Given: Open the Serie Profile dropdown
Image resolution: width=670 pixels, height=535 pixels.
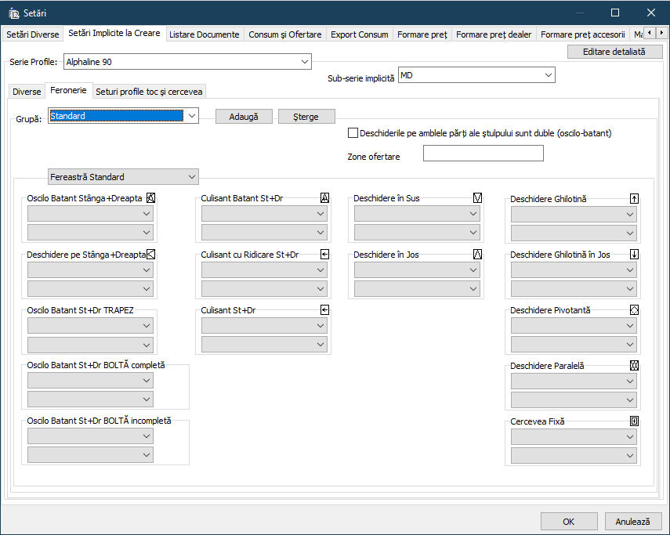Looking at the screenshot, I should [x=304, y=62].
